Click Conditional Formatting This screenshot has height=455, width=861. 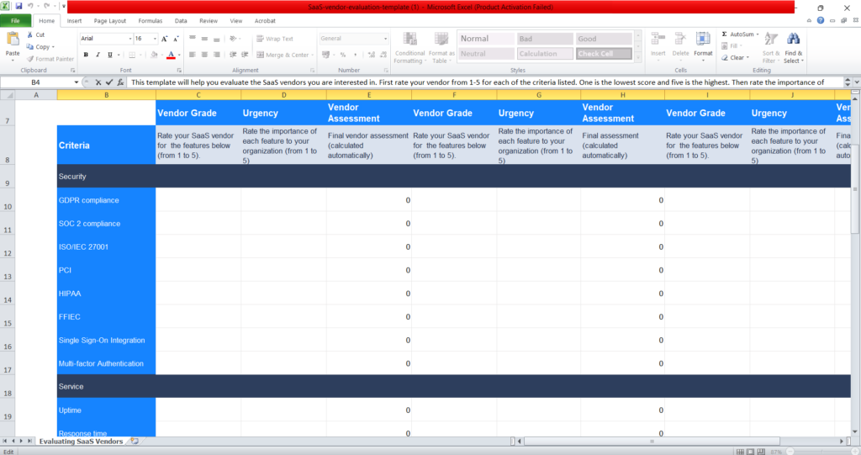click(x=409, y=48)
